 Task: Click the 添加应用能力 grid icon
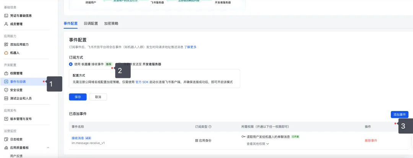coord(6,44)
